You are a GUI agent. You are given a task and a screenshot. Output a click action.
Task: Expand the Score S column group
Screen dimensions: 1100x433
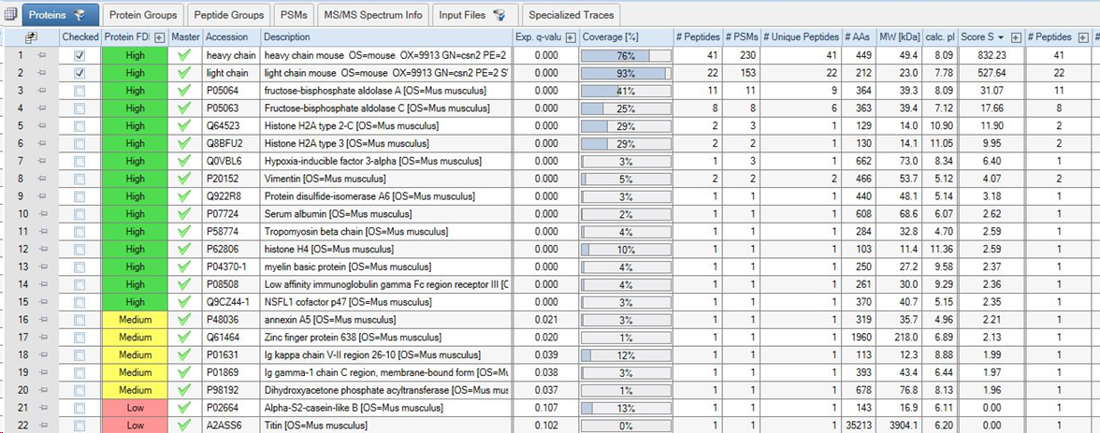click(x=1014, y=37)
